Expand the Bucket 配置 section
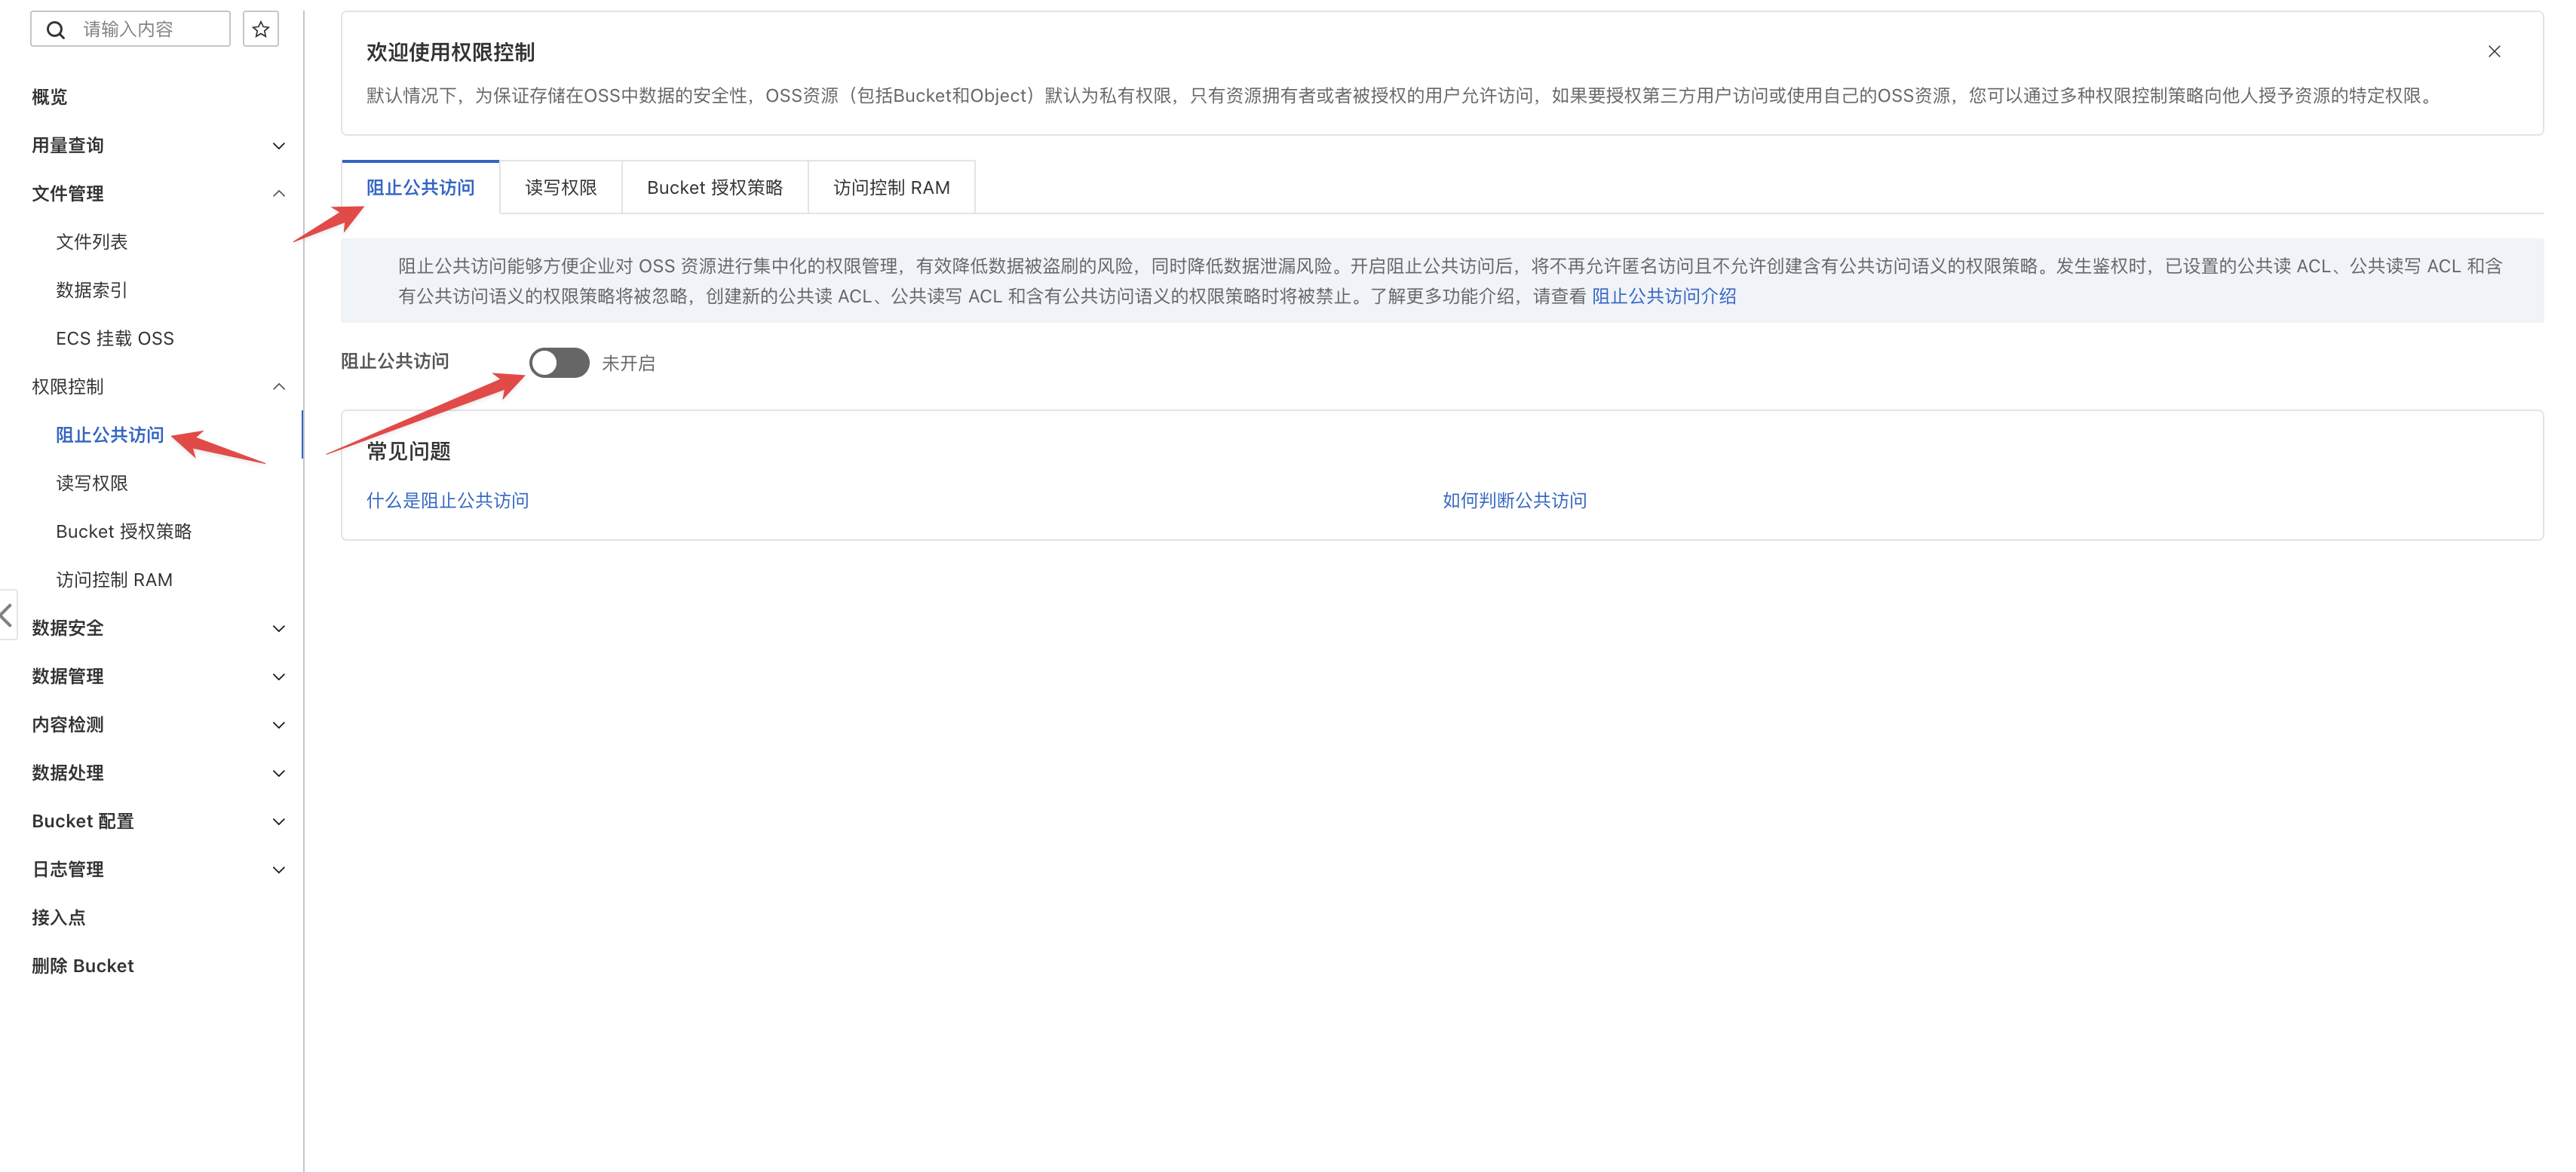 [x=278, y=821]
